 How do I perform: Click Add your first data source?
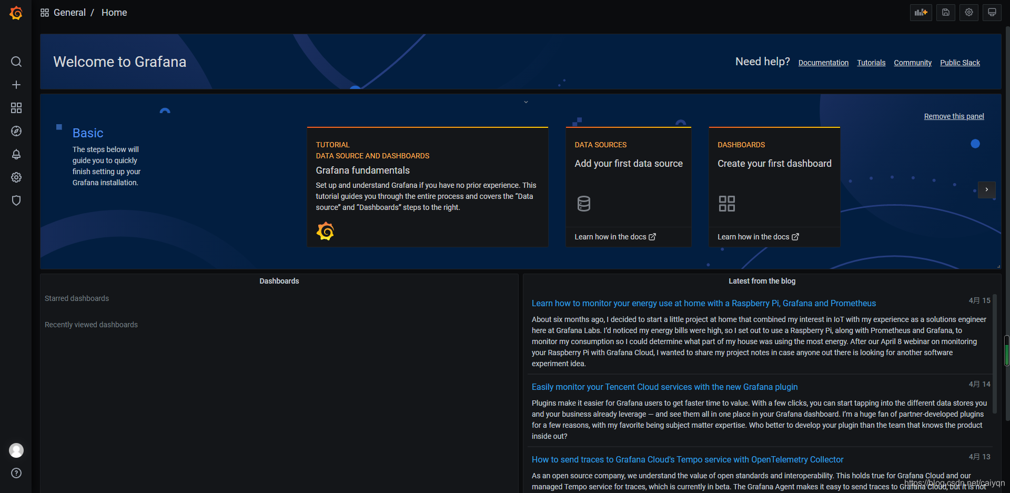tap(629, 164)
